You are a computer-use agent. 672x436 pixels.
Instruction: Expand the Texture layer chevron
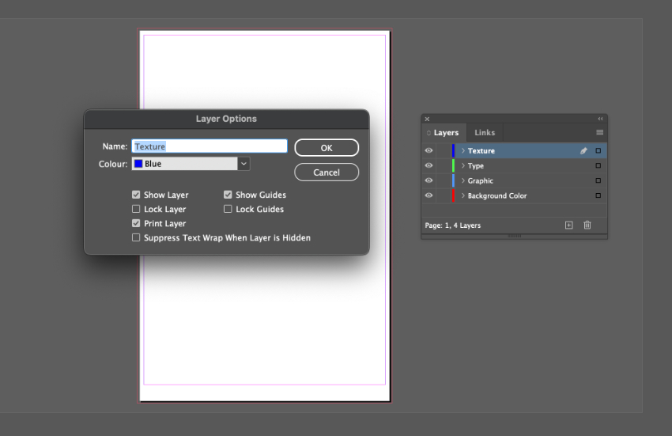click(462, 150)
